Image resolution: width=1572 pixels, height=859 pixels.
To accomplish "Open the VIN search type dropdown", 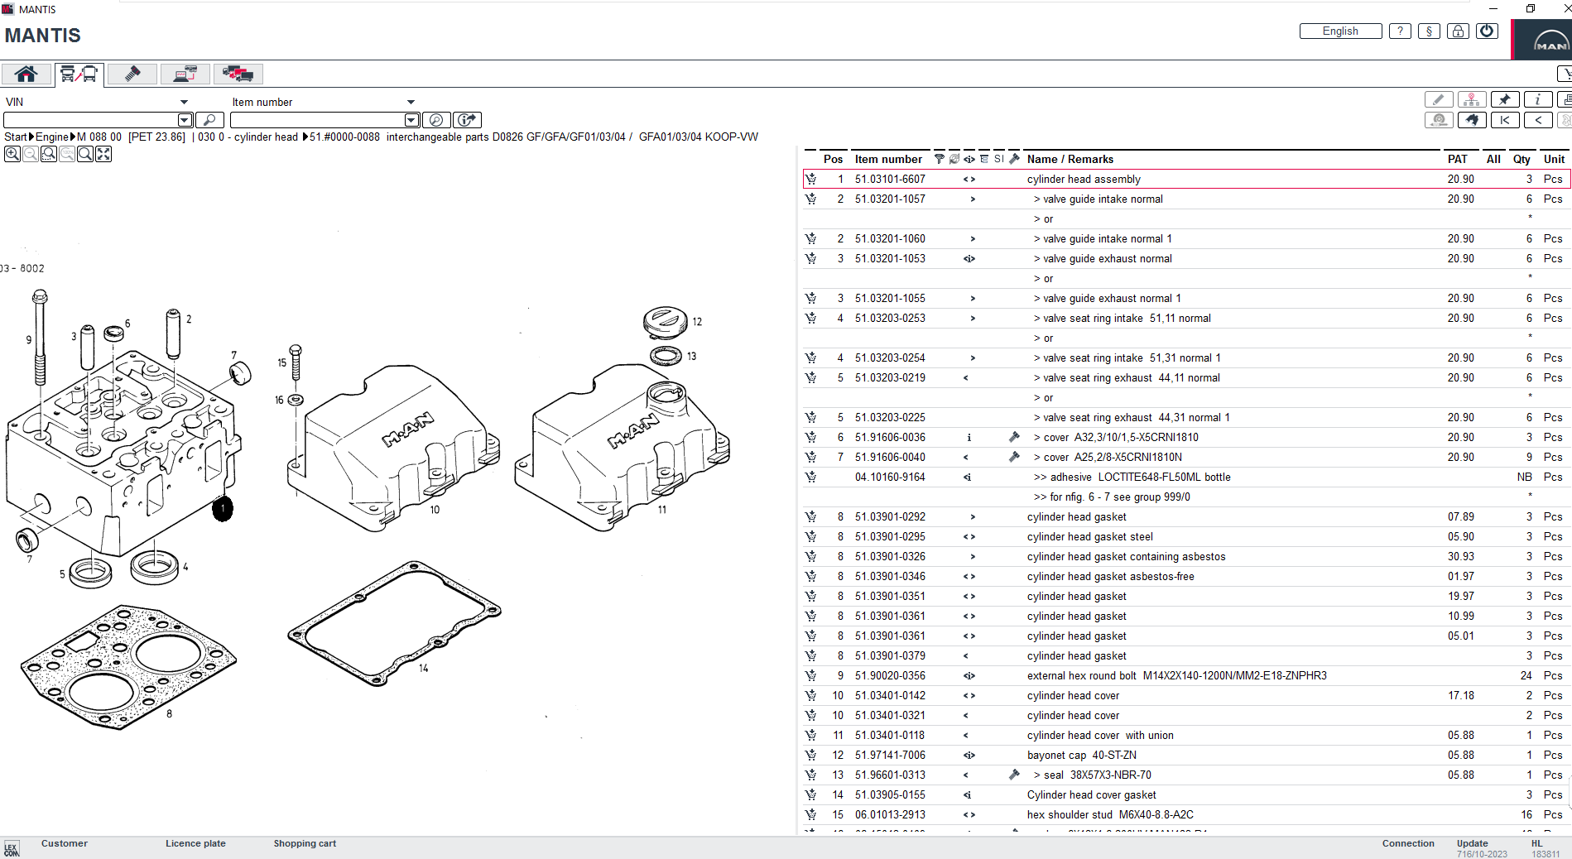I will (184, 102).
